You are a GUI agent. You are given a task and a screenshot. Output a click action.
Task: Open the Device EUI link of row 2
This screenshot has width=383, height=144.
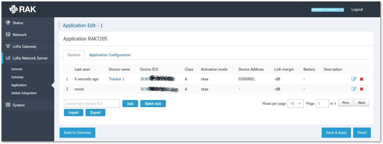[159, 89]
